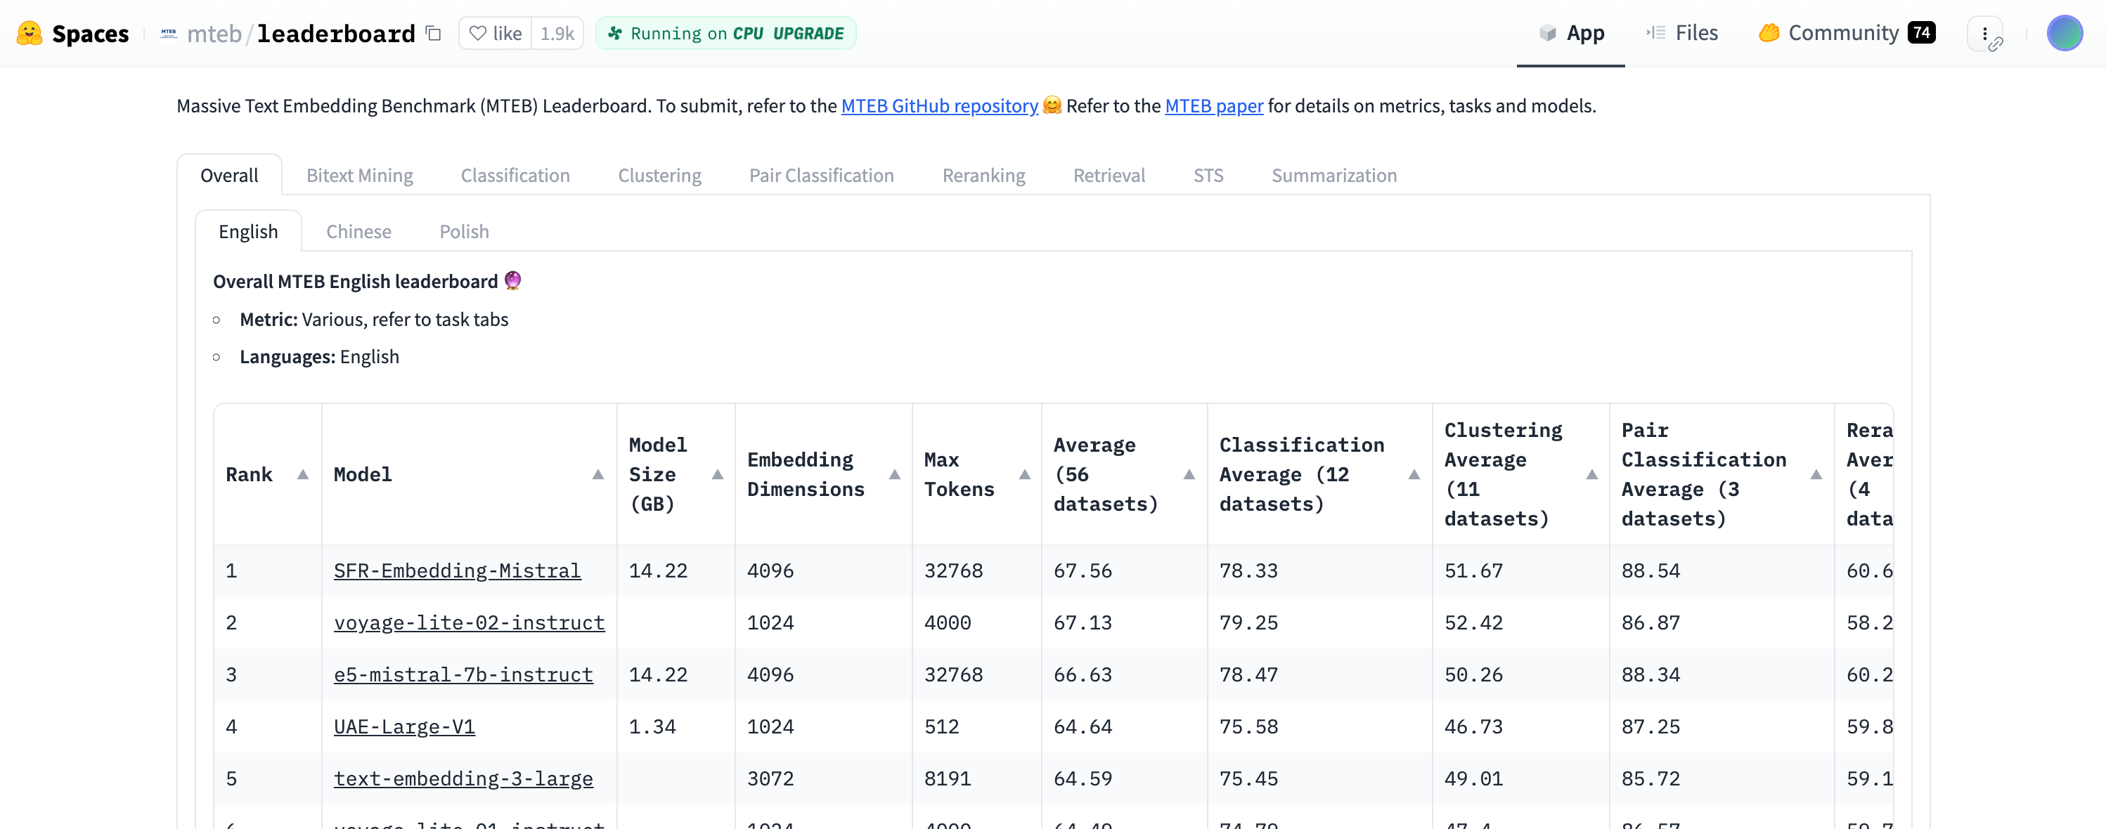Sort models by Average (56 datasets)
2106x829 pixels.
point(1188,474)
